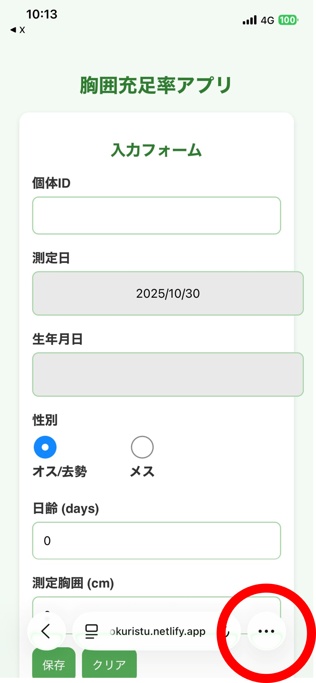The height and width of the screenshot is (683, 316).
Task: Tap the 胸囲充足率アプリ page title
Action: click(156, 85)
